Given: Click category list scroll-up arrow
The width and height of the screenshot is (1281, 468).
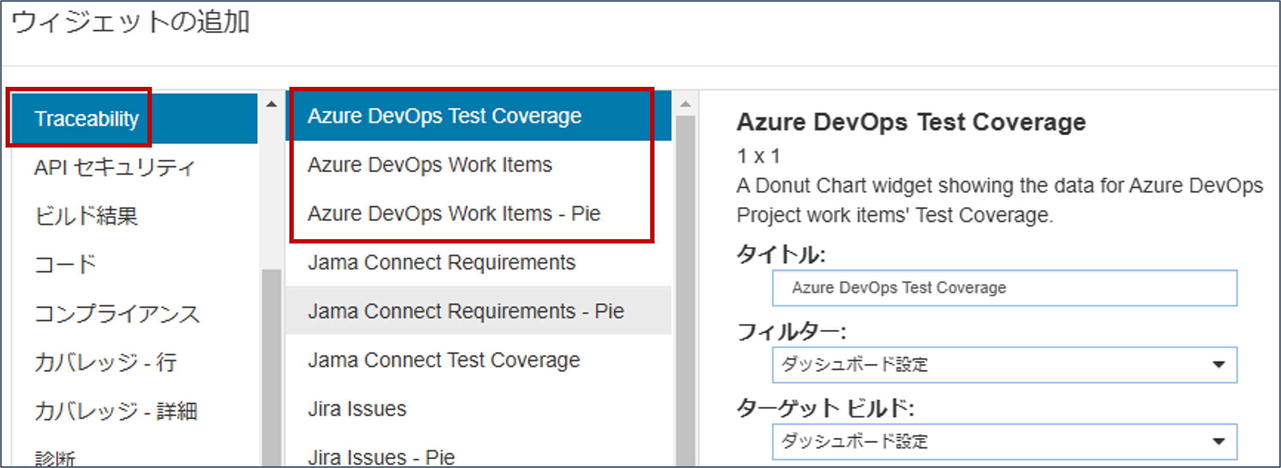Looking at the screenshot, I should pyautogui.click(x=271, y=104).
